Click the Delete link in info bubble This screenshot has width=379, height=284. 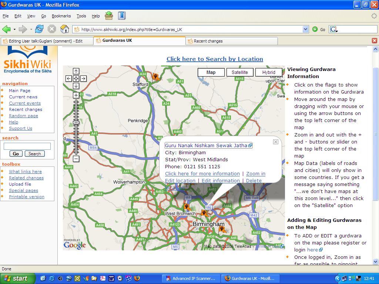254,180
